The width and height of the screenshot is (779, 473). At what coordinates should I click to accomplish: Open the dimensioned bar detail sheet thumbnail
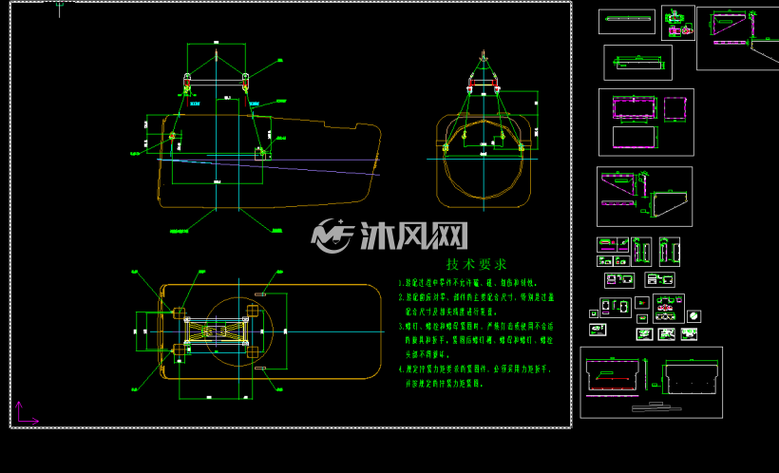(637, 63)
